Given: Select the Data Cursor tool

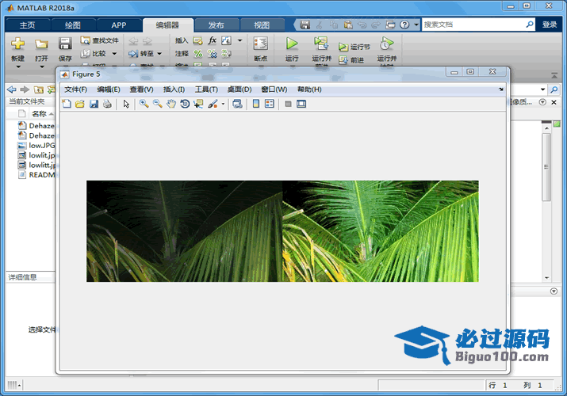Looking at the screenshot, I should click(x=198, y=104).
